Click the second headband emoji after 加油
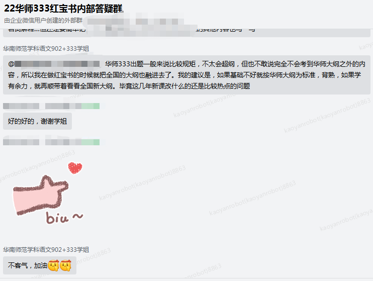The width and height of the screenshot is (373, 281). click(x=65, y=265)
